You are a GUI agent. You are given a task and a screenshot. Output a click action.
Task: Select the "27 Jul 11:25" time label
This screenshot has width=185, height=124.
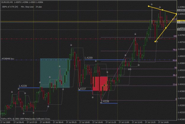coord(111,122)
